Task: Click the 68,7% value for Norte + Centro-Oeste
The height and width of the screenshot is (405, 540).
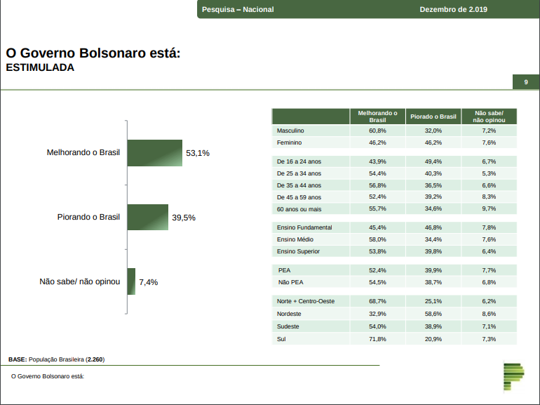Action: pyautogui.click(x=377, y=301)
